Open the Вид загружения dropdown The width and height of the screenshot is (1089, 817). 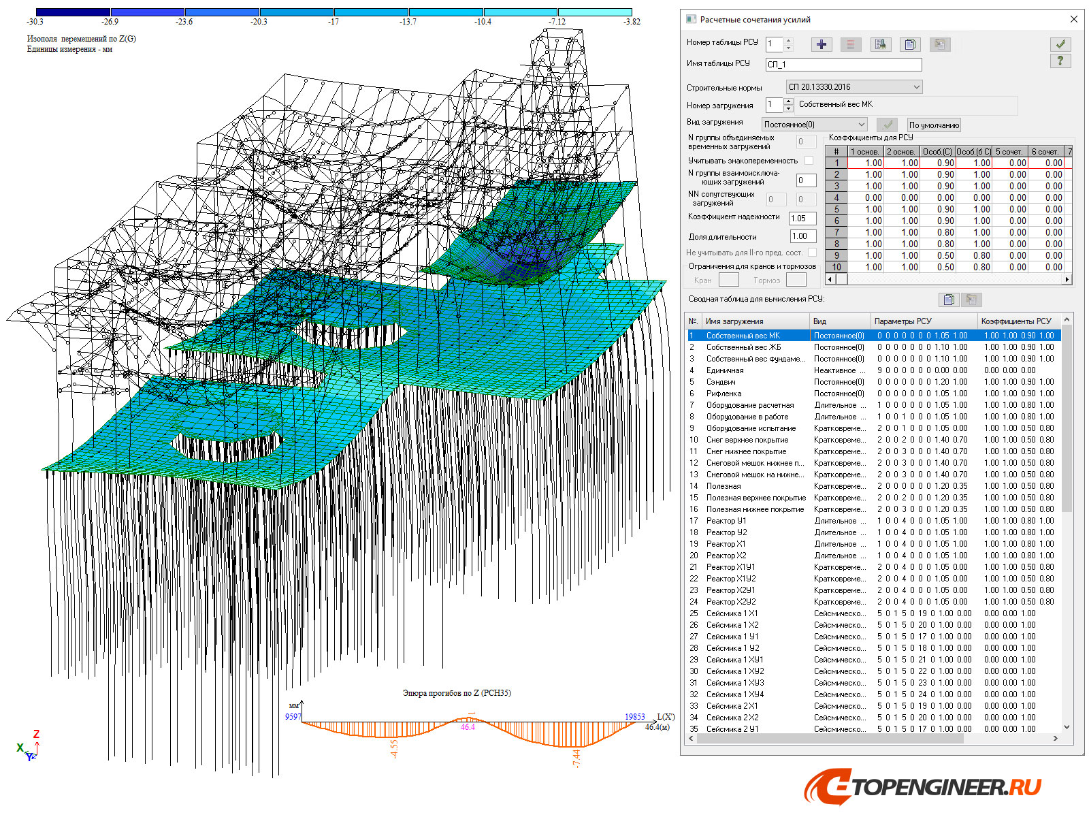pos(861,125)
